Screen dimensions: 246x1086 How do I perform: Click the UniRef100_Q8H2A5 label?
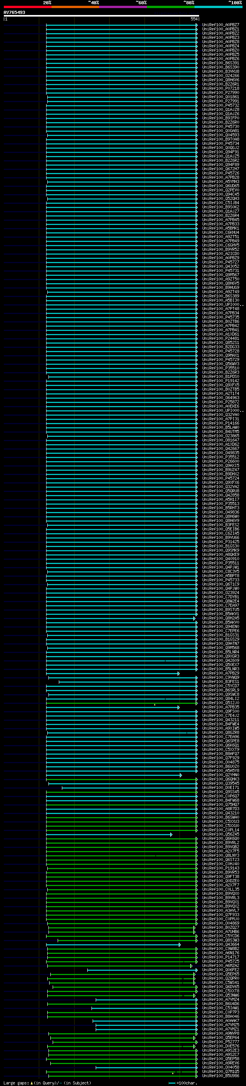(221, 618)
